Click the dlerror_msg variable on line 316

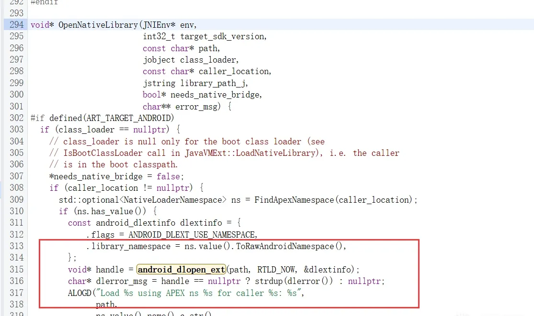pos(122,282)
